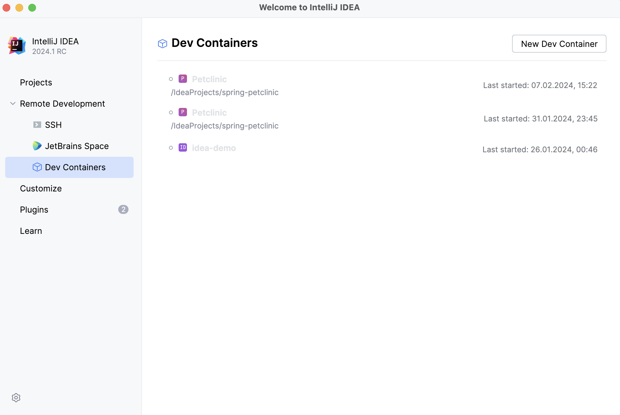Screen dimensions: 620x415
Task: Click the ID icon next to idea-demo
Action: [x=182, y=147]
